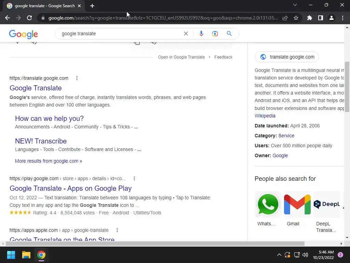The image size is (350, 263).
Task: Submit search with the magnifying glass
Action: [229, 34]
